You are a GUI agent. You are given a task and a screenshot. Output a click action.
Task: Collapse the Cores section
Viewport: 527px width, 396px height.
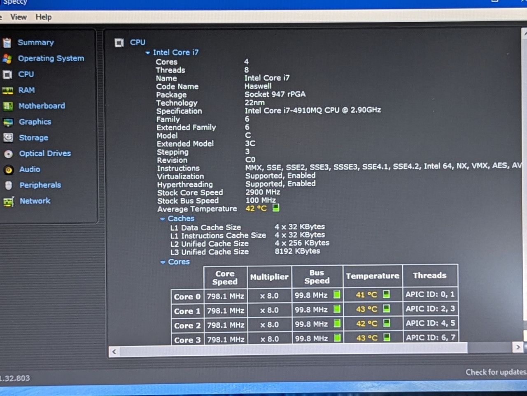(x=163, y=262)
